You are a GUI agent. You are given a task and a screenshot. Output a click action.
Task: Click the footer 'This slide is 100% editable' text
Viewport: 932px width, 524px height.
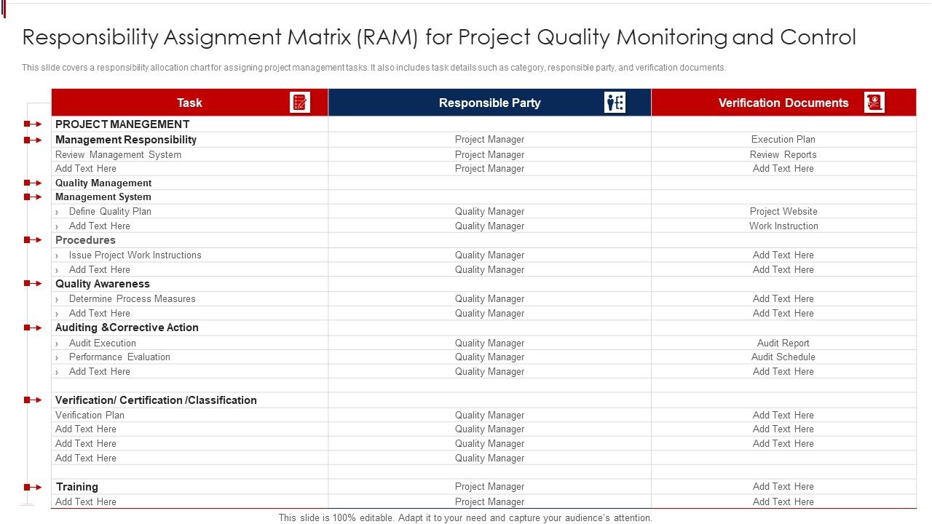point(466,518)
